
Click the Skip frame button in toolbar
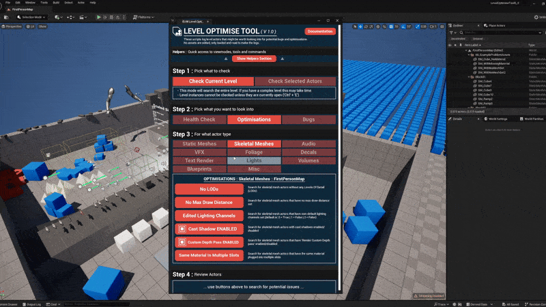[x=105, y=17]
